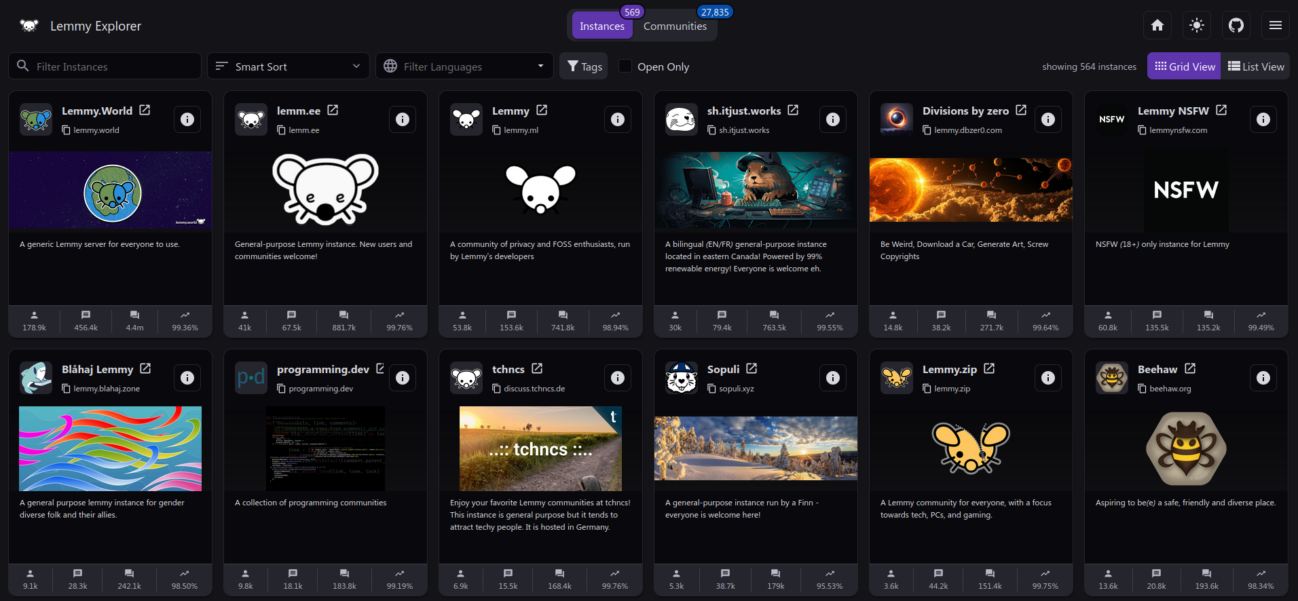Show info for Divisions by zero
Viewport: 1298px width, 601px height.
1048,119
